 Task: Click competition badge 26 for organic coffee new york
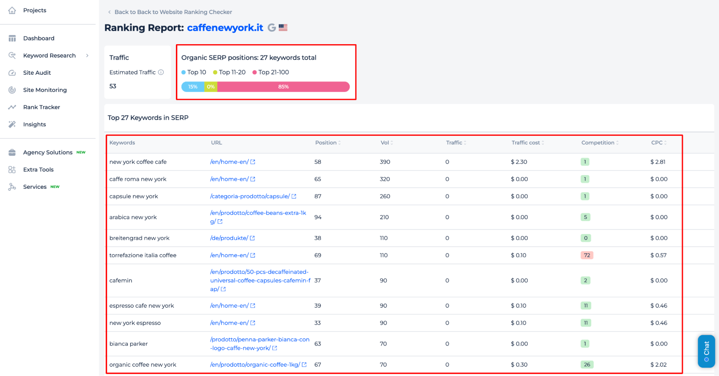pos(587,365)
